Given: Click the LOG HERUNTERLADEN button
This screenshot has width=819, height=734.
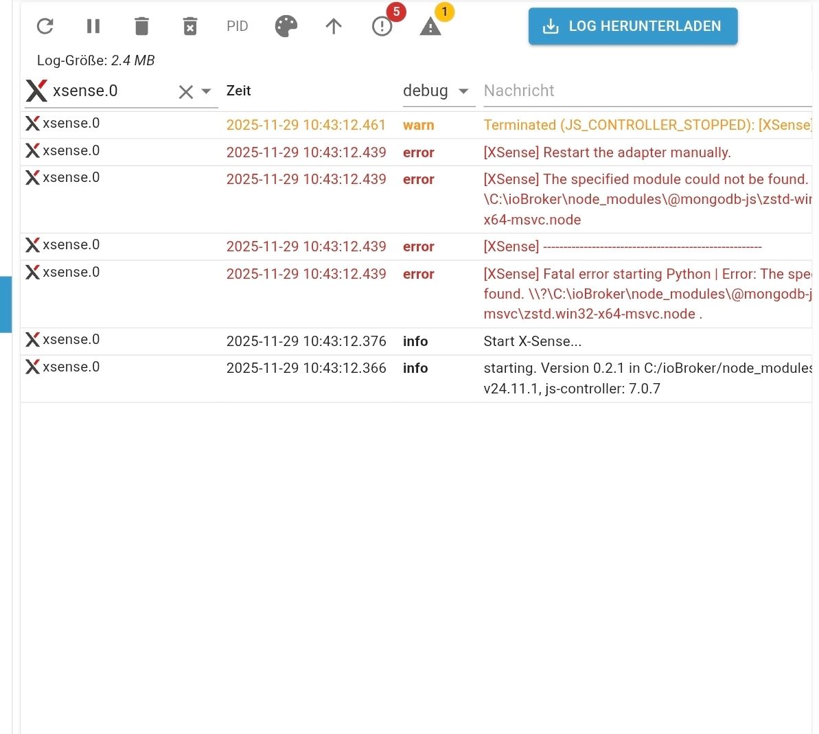Looking at the screenshot, I should tap(632, 26).
